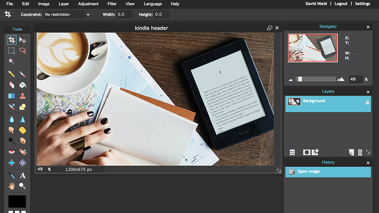Open layer styles in Layers panel
Image resolution: width=379 pixels, height=213 pixels.
point(315,152)
